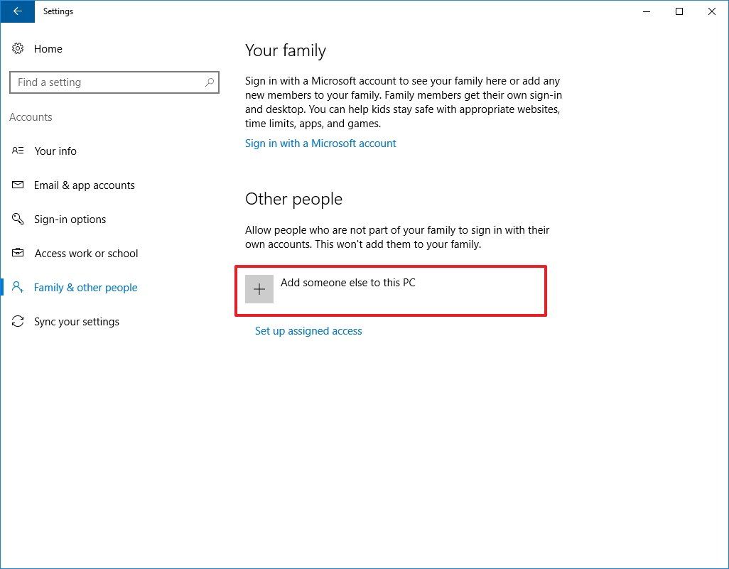Switch to Sync your settings
The width and height of the screenshot is (729, 569).
pyautogui.click(x=77, y=321)
